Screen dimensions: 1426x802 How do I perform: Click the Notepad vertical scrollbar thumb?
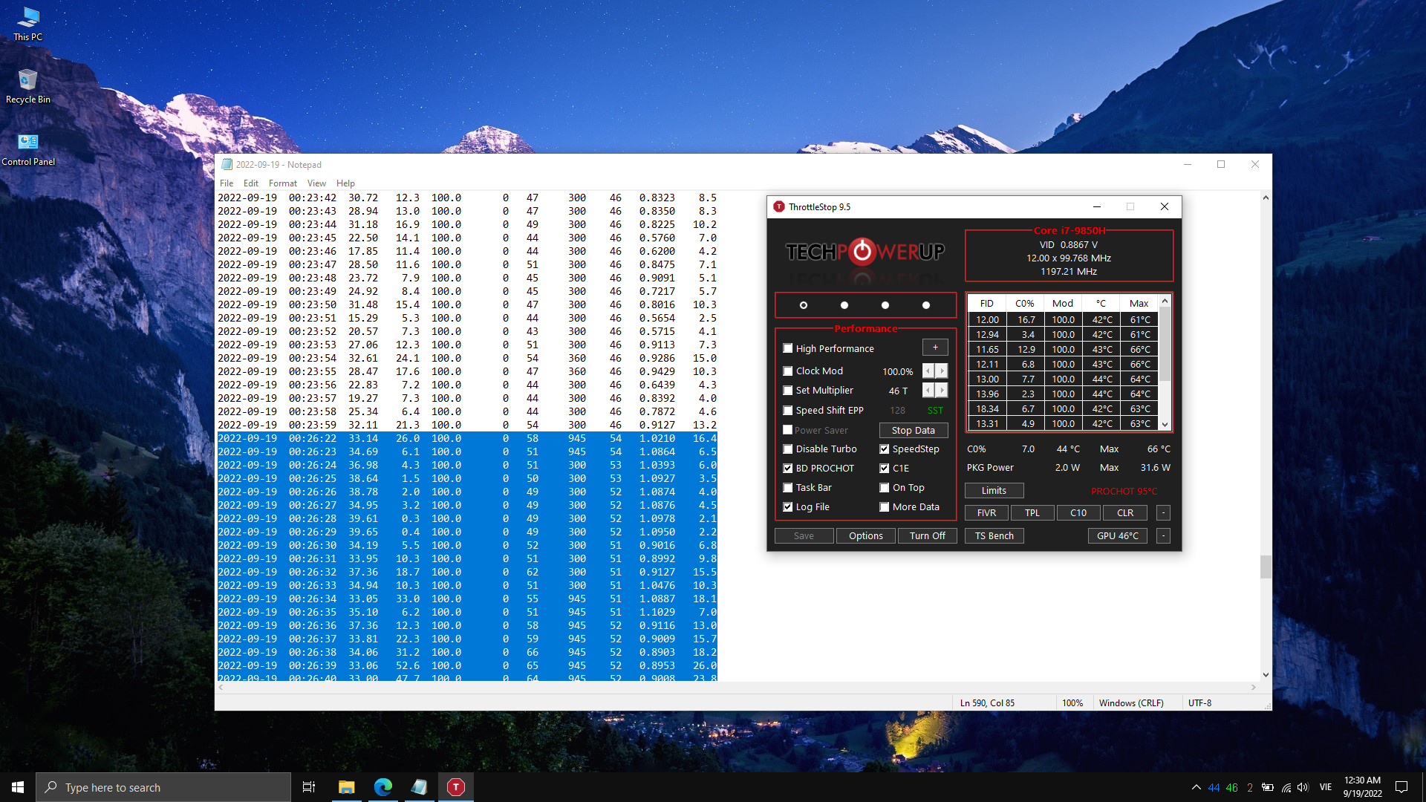[x=1266, y=567]
